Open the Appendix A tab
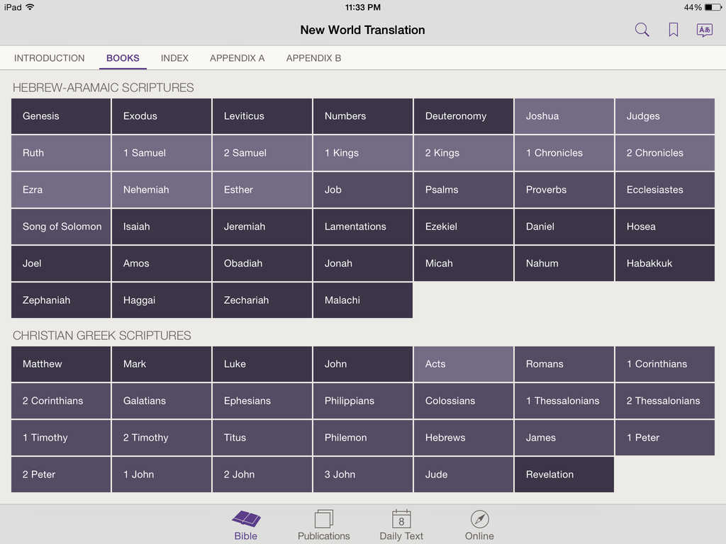726x544 pixels. tap(237, 58)
